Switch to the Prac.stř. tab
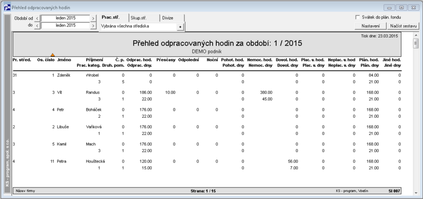Screen dimensions: 423x199 (114, 17)
